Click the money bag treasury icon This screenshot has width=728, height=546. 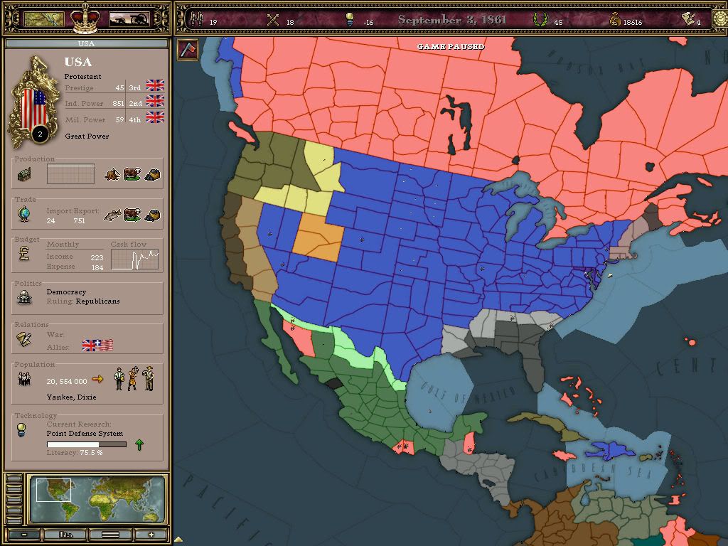[x=615, y=19]
